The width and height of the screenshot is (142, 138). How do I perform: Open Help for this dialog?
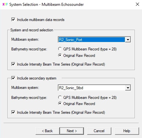coord(127,131)
